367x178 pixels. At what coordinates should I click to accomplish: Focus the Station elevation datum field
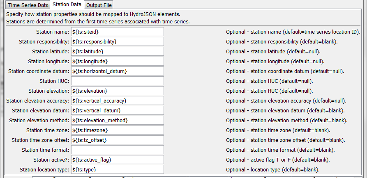118,110
